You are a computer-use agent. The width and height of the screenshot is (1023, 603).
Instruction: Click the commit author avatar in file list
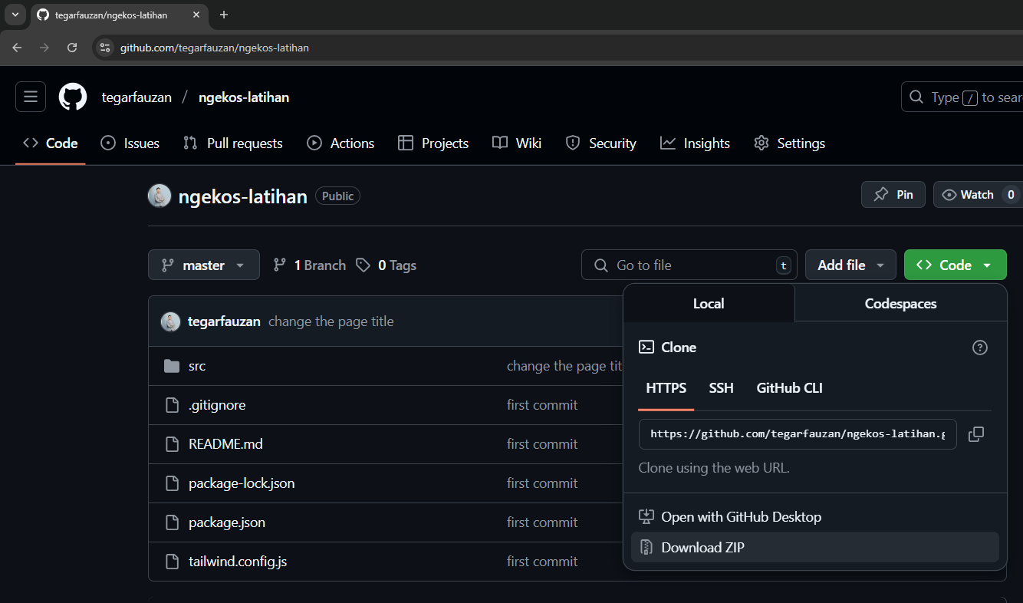coord(170,321)
